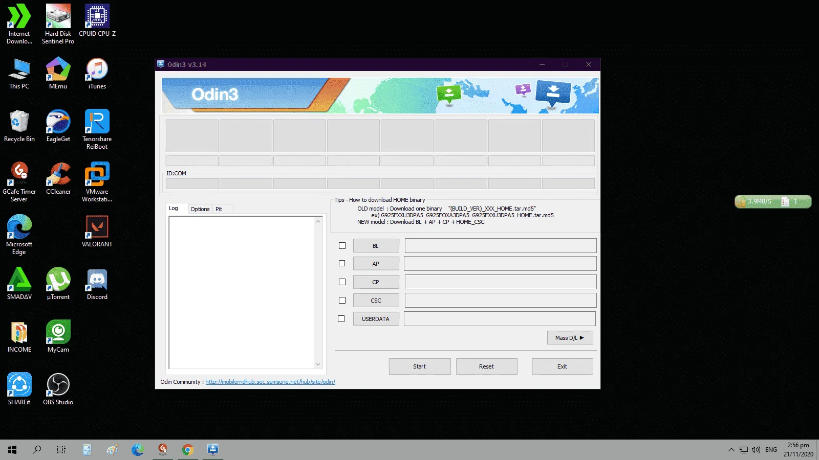Launch iTunes desktop shortcut
The width and height of the screenshot is (819, 460).
click(x=97, y=73)
